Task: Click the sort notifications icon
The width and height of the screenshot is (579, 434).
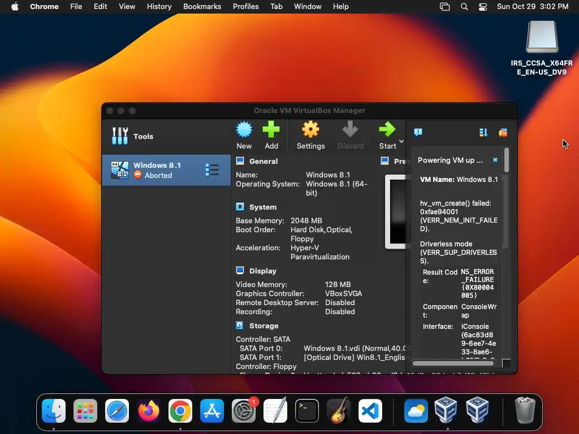Action: (483, 132)
